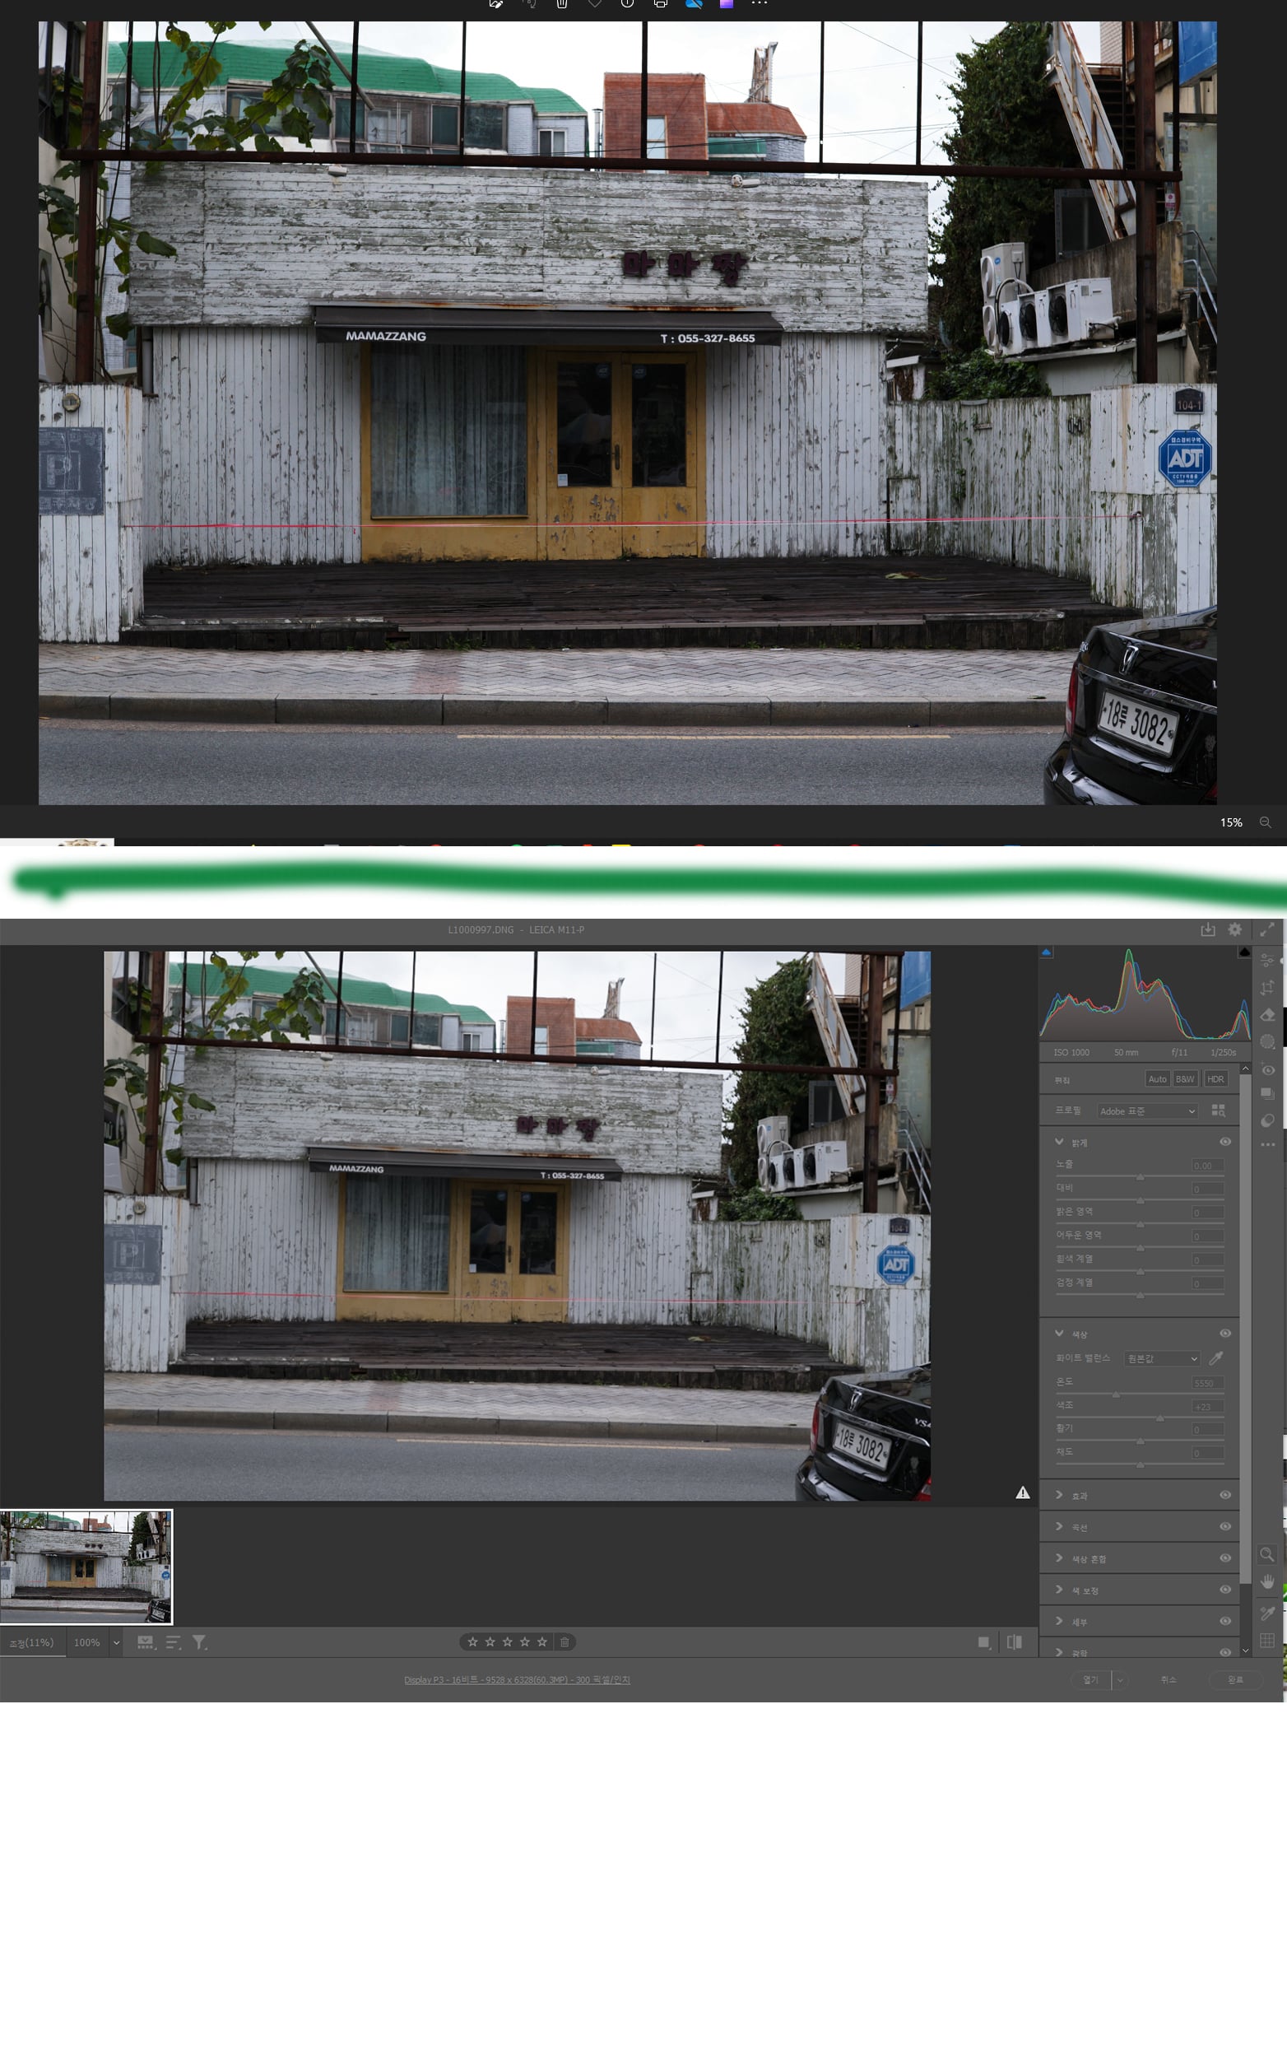This screenshot has width=1287, height=2058.
Task: Open the filmstrip sort icon
Action: (x=173, y=1642)
